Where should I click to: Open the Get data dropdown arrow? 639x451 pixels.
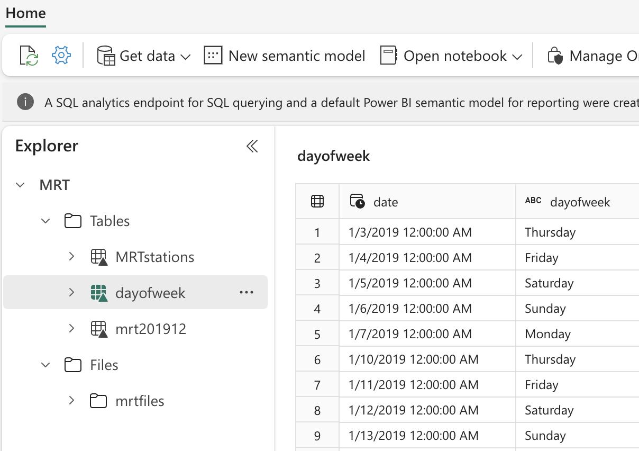click(185, 57)
